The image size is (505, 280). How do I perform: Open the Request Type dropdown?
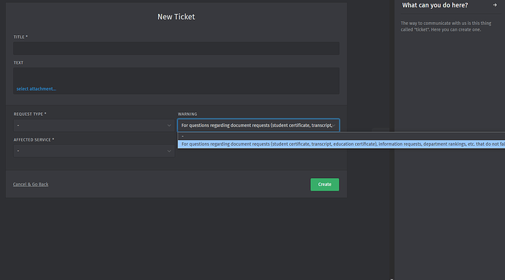pos(94,125)
